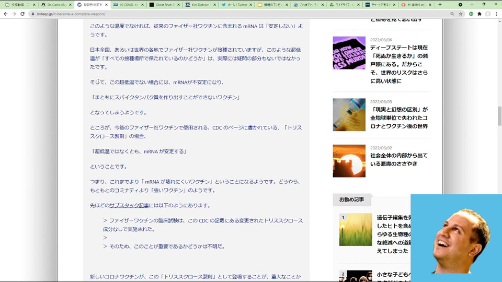Click text ということです。
Image resolution: width=502 pixels, height=282 pixels.
tap(109, 167)
